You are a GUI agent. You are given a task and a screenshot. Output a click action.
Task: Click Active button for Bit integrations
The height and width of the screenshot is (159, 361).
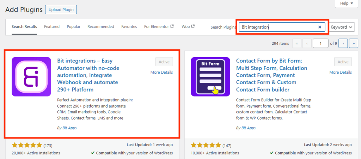pos(164,62)
